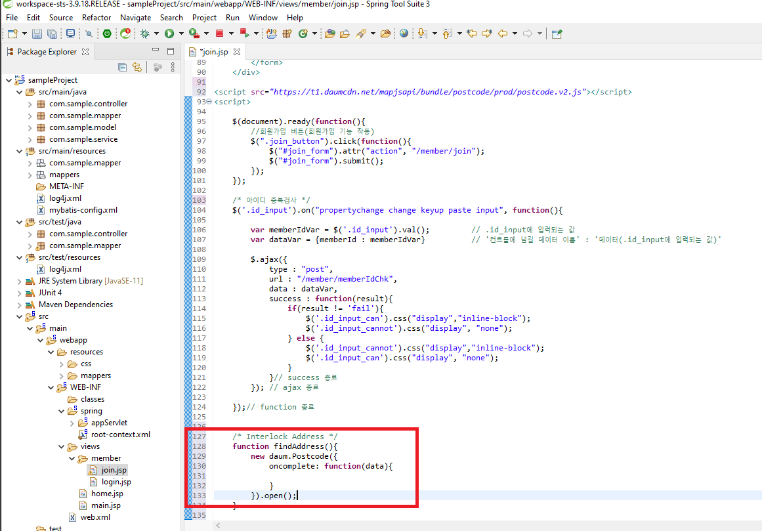Open the Source menu
The height and width of the screenshot is (531, 762).
(61, 18)
